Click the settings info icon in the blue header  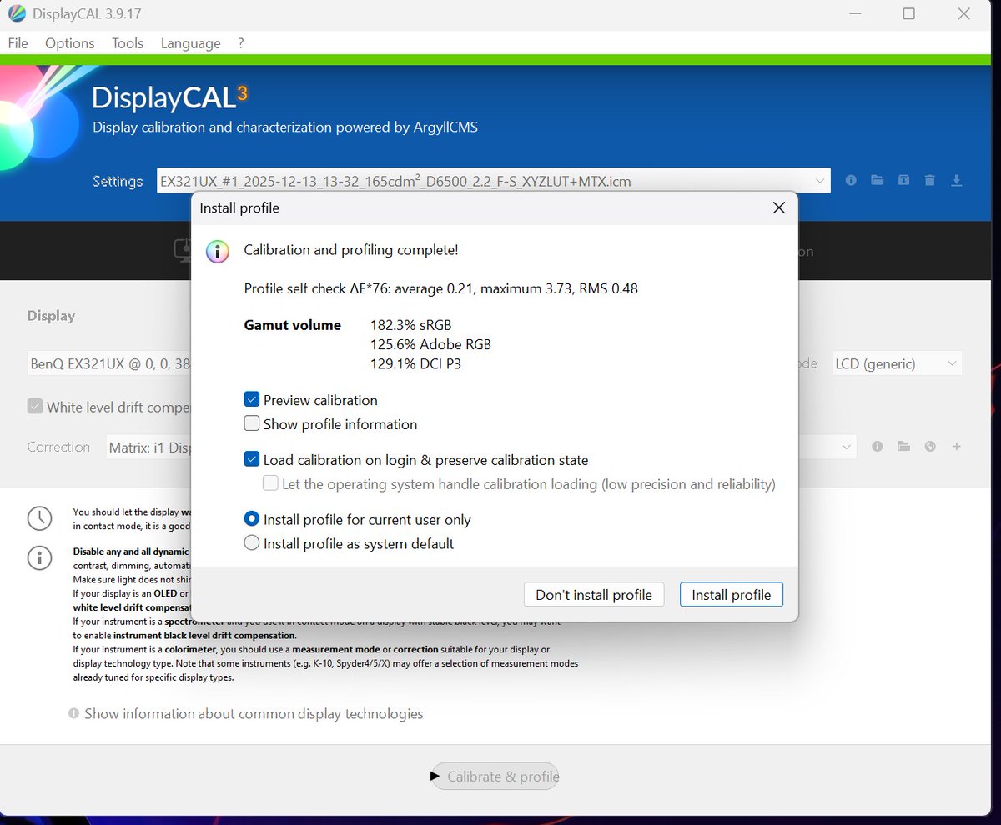(x=851, y=180)
